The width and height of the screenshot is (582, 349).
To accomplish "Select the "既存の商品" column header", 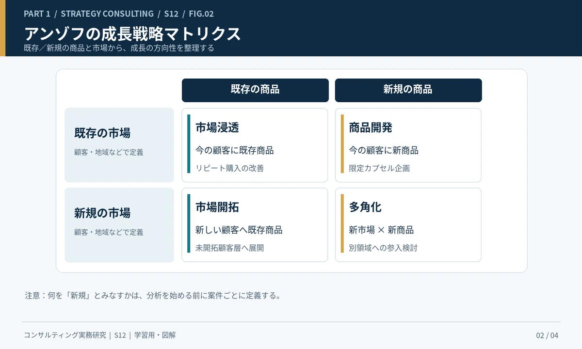I will click(255, 90).
